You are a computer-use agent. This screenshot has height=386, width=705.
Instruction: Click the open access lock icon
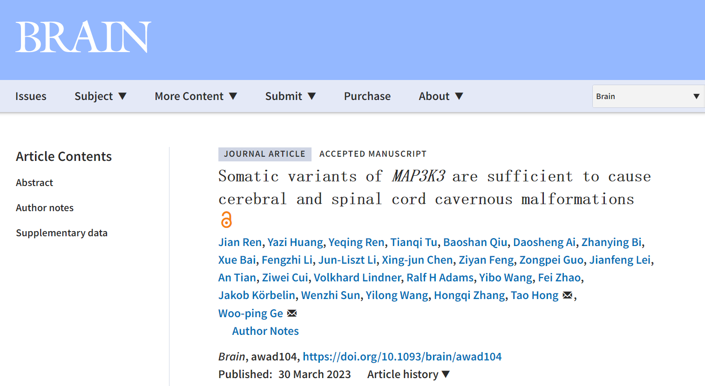226,220
